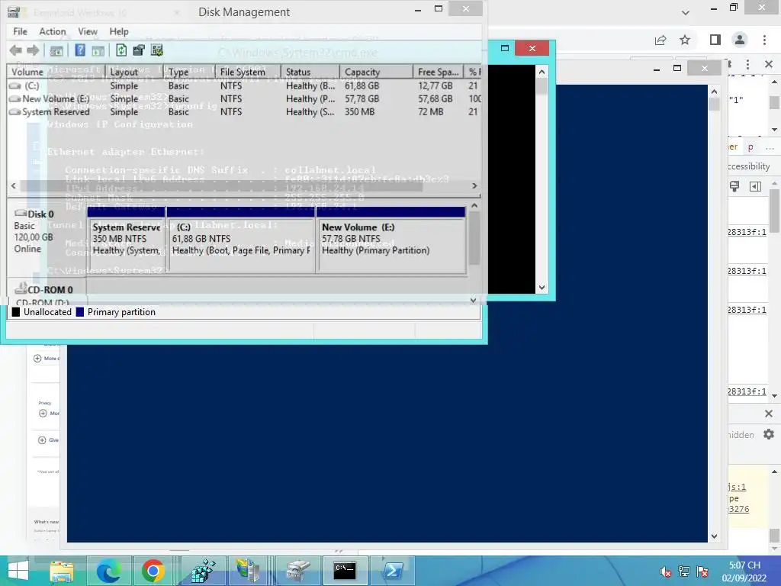Sort by the Capacity column header
This screenshot has height=586, width=781.
pyautogui.click(x=377, y=72)
